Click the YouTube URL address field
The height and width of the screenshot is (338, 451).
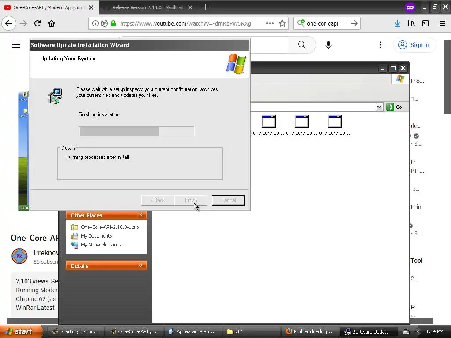pyautogui.click(x=185, y=24)
